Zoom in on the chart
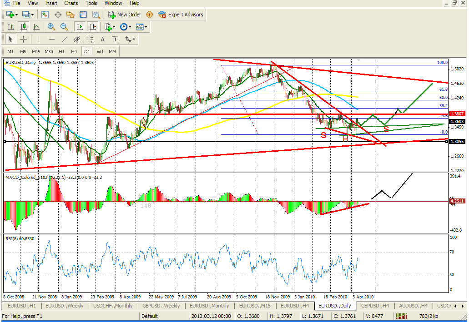Image resolution: width=469 pixels, height=322 pixels. tap(51, 27)
